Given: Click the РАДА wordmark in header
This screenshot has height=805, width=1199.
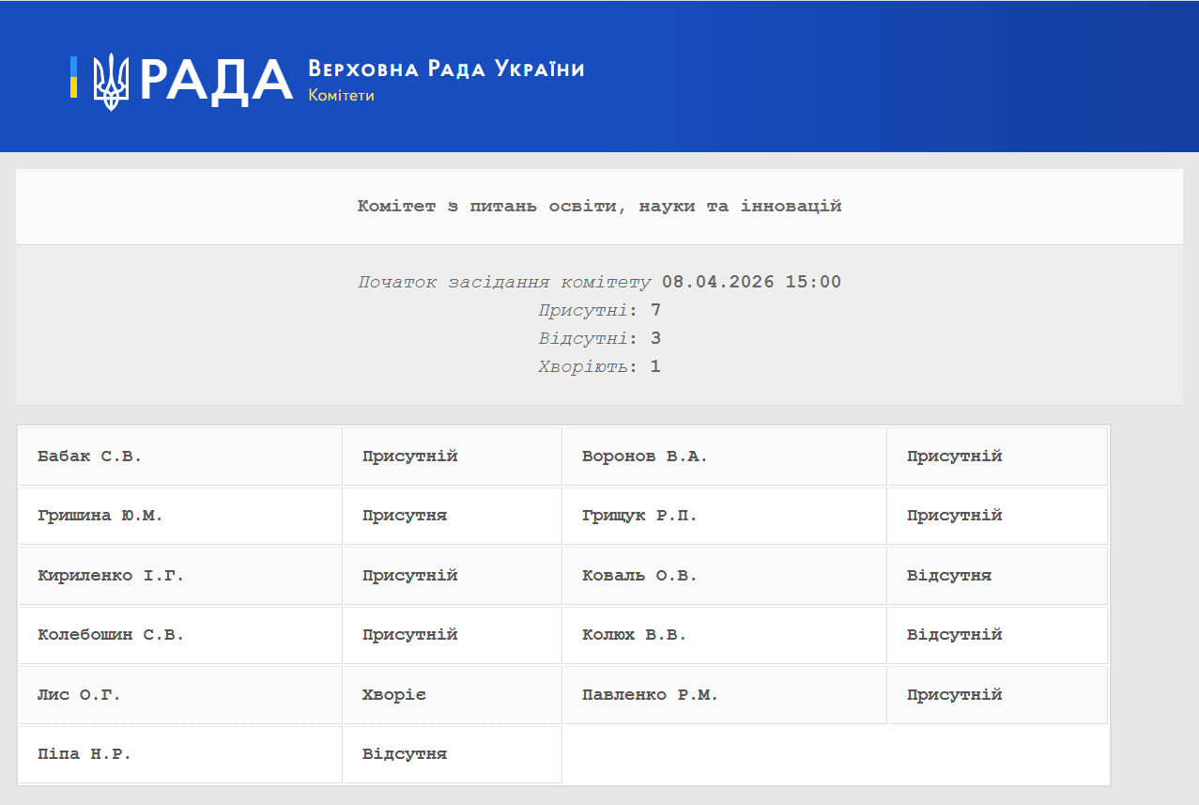Looking at the screenshot, I should [x=217, y=80].
